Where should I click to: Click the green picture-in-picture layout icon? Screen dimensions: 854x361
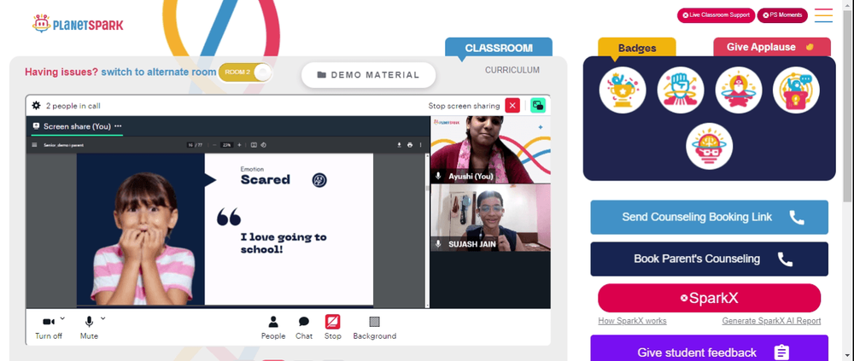coord(537,106)
